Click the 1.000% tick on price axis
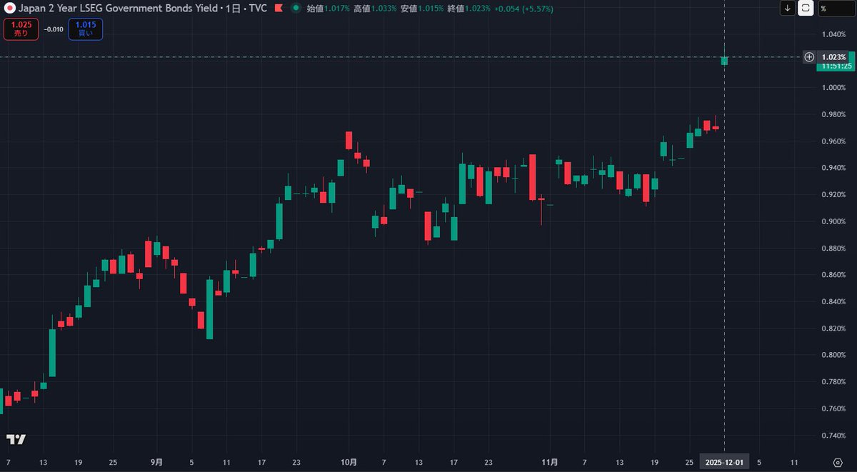Image resolution: width=857 pixels, height=472 pixels. (834, 87)
